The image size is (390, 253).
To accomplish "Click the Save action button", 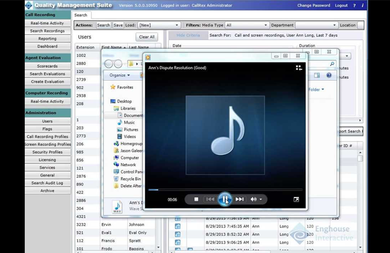I will (118, 25).
